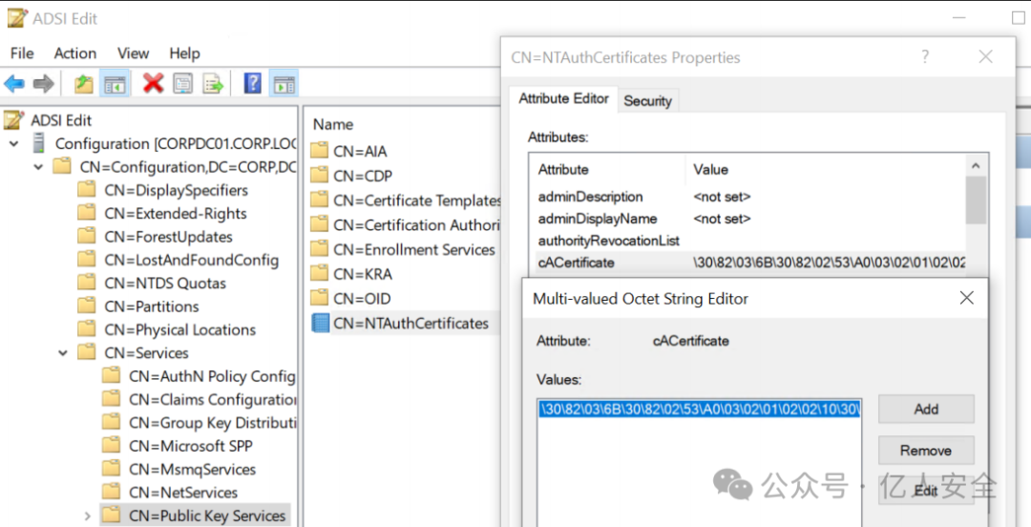
Task: Click the CN=Microsoft SPP folder icon
Action: (x=111, y=446)
